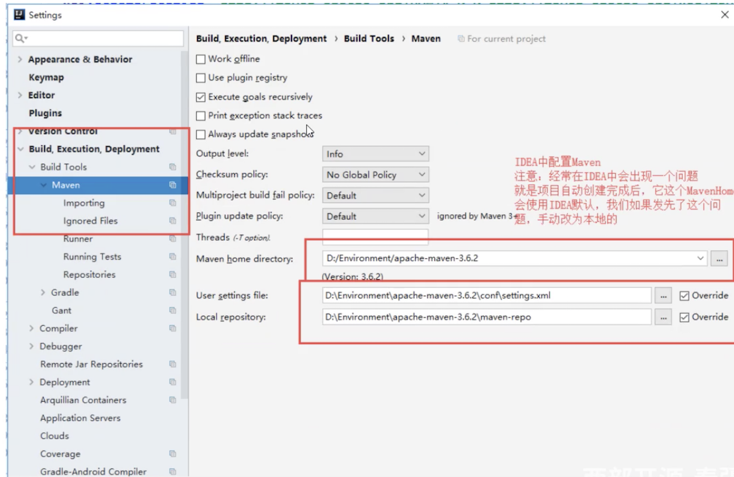734x477 pixels.
Task: Collapse Build, Execution, Deployment section
Action: pyautogui.click(x=20, y=149)
